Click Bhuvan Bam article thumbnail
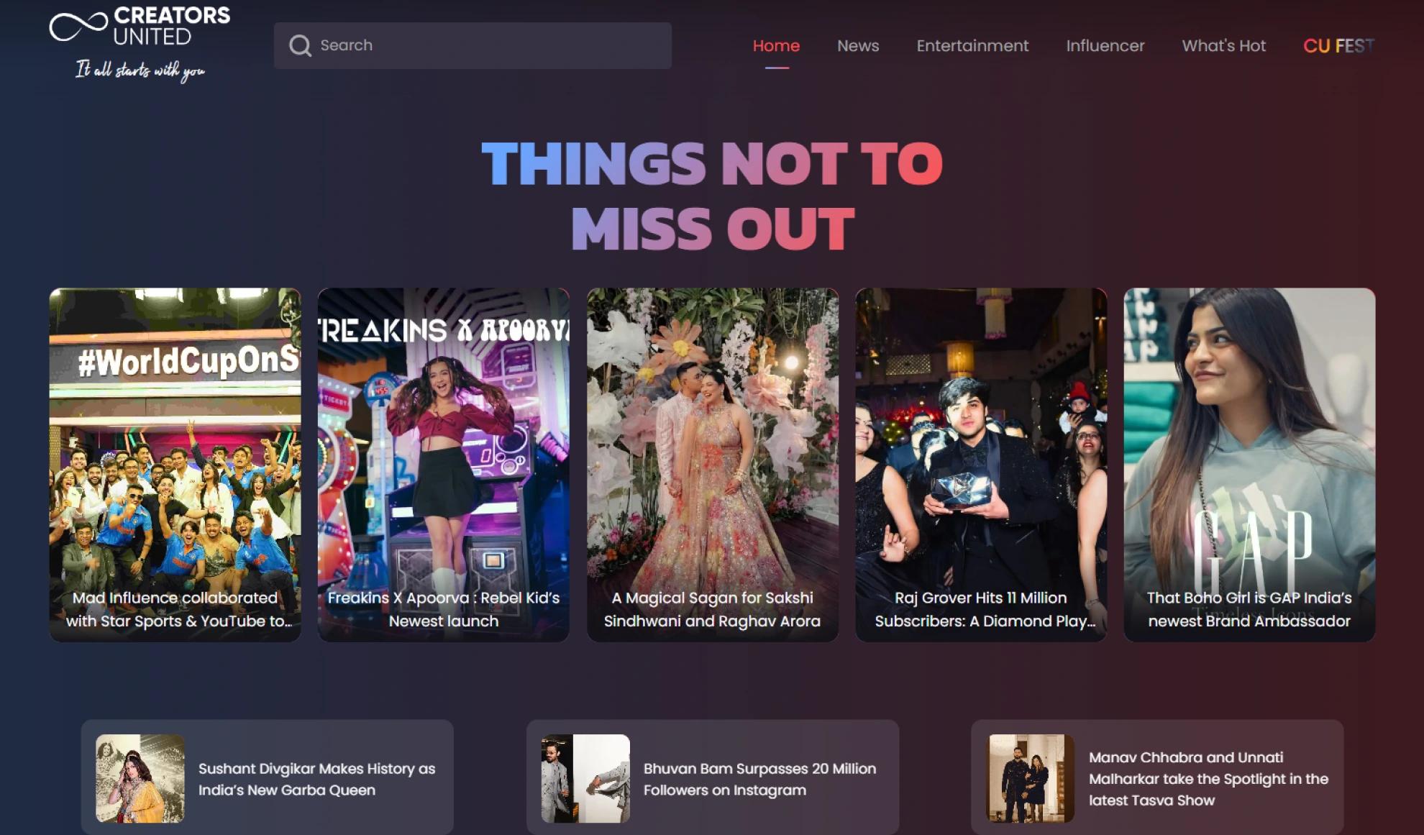 pyautogui.click(x=585, y=778)
